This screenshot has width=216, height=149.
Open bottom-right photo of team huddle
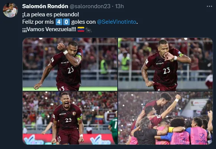click(165, 118)
